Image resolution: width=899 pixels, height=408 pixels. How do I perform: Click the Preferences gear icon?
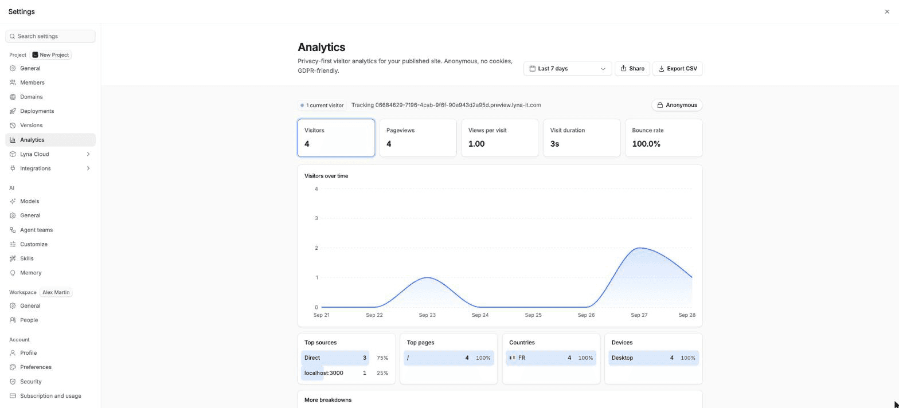pyautogui.click(x=13, y=367)
